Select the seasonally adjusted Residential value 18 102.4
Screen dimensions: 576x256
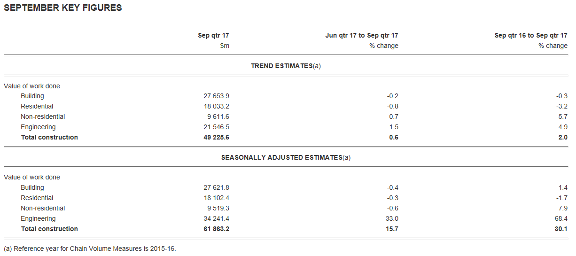pyautogui.click(x=216, y=198)
